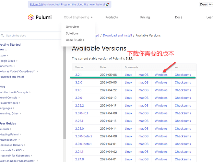
Task: Expand Pulumi Console sidebar item
Action: (x=19, y=98)
